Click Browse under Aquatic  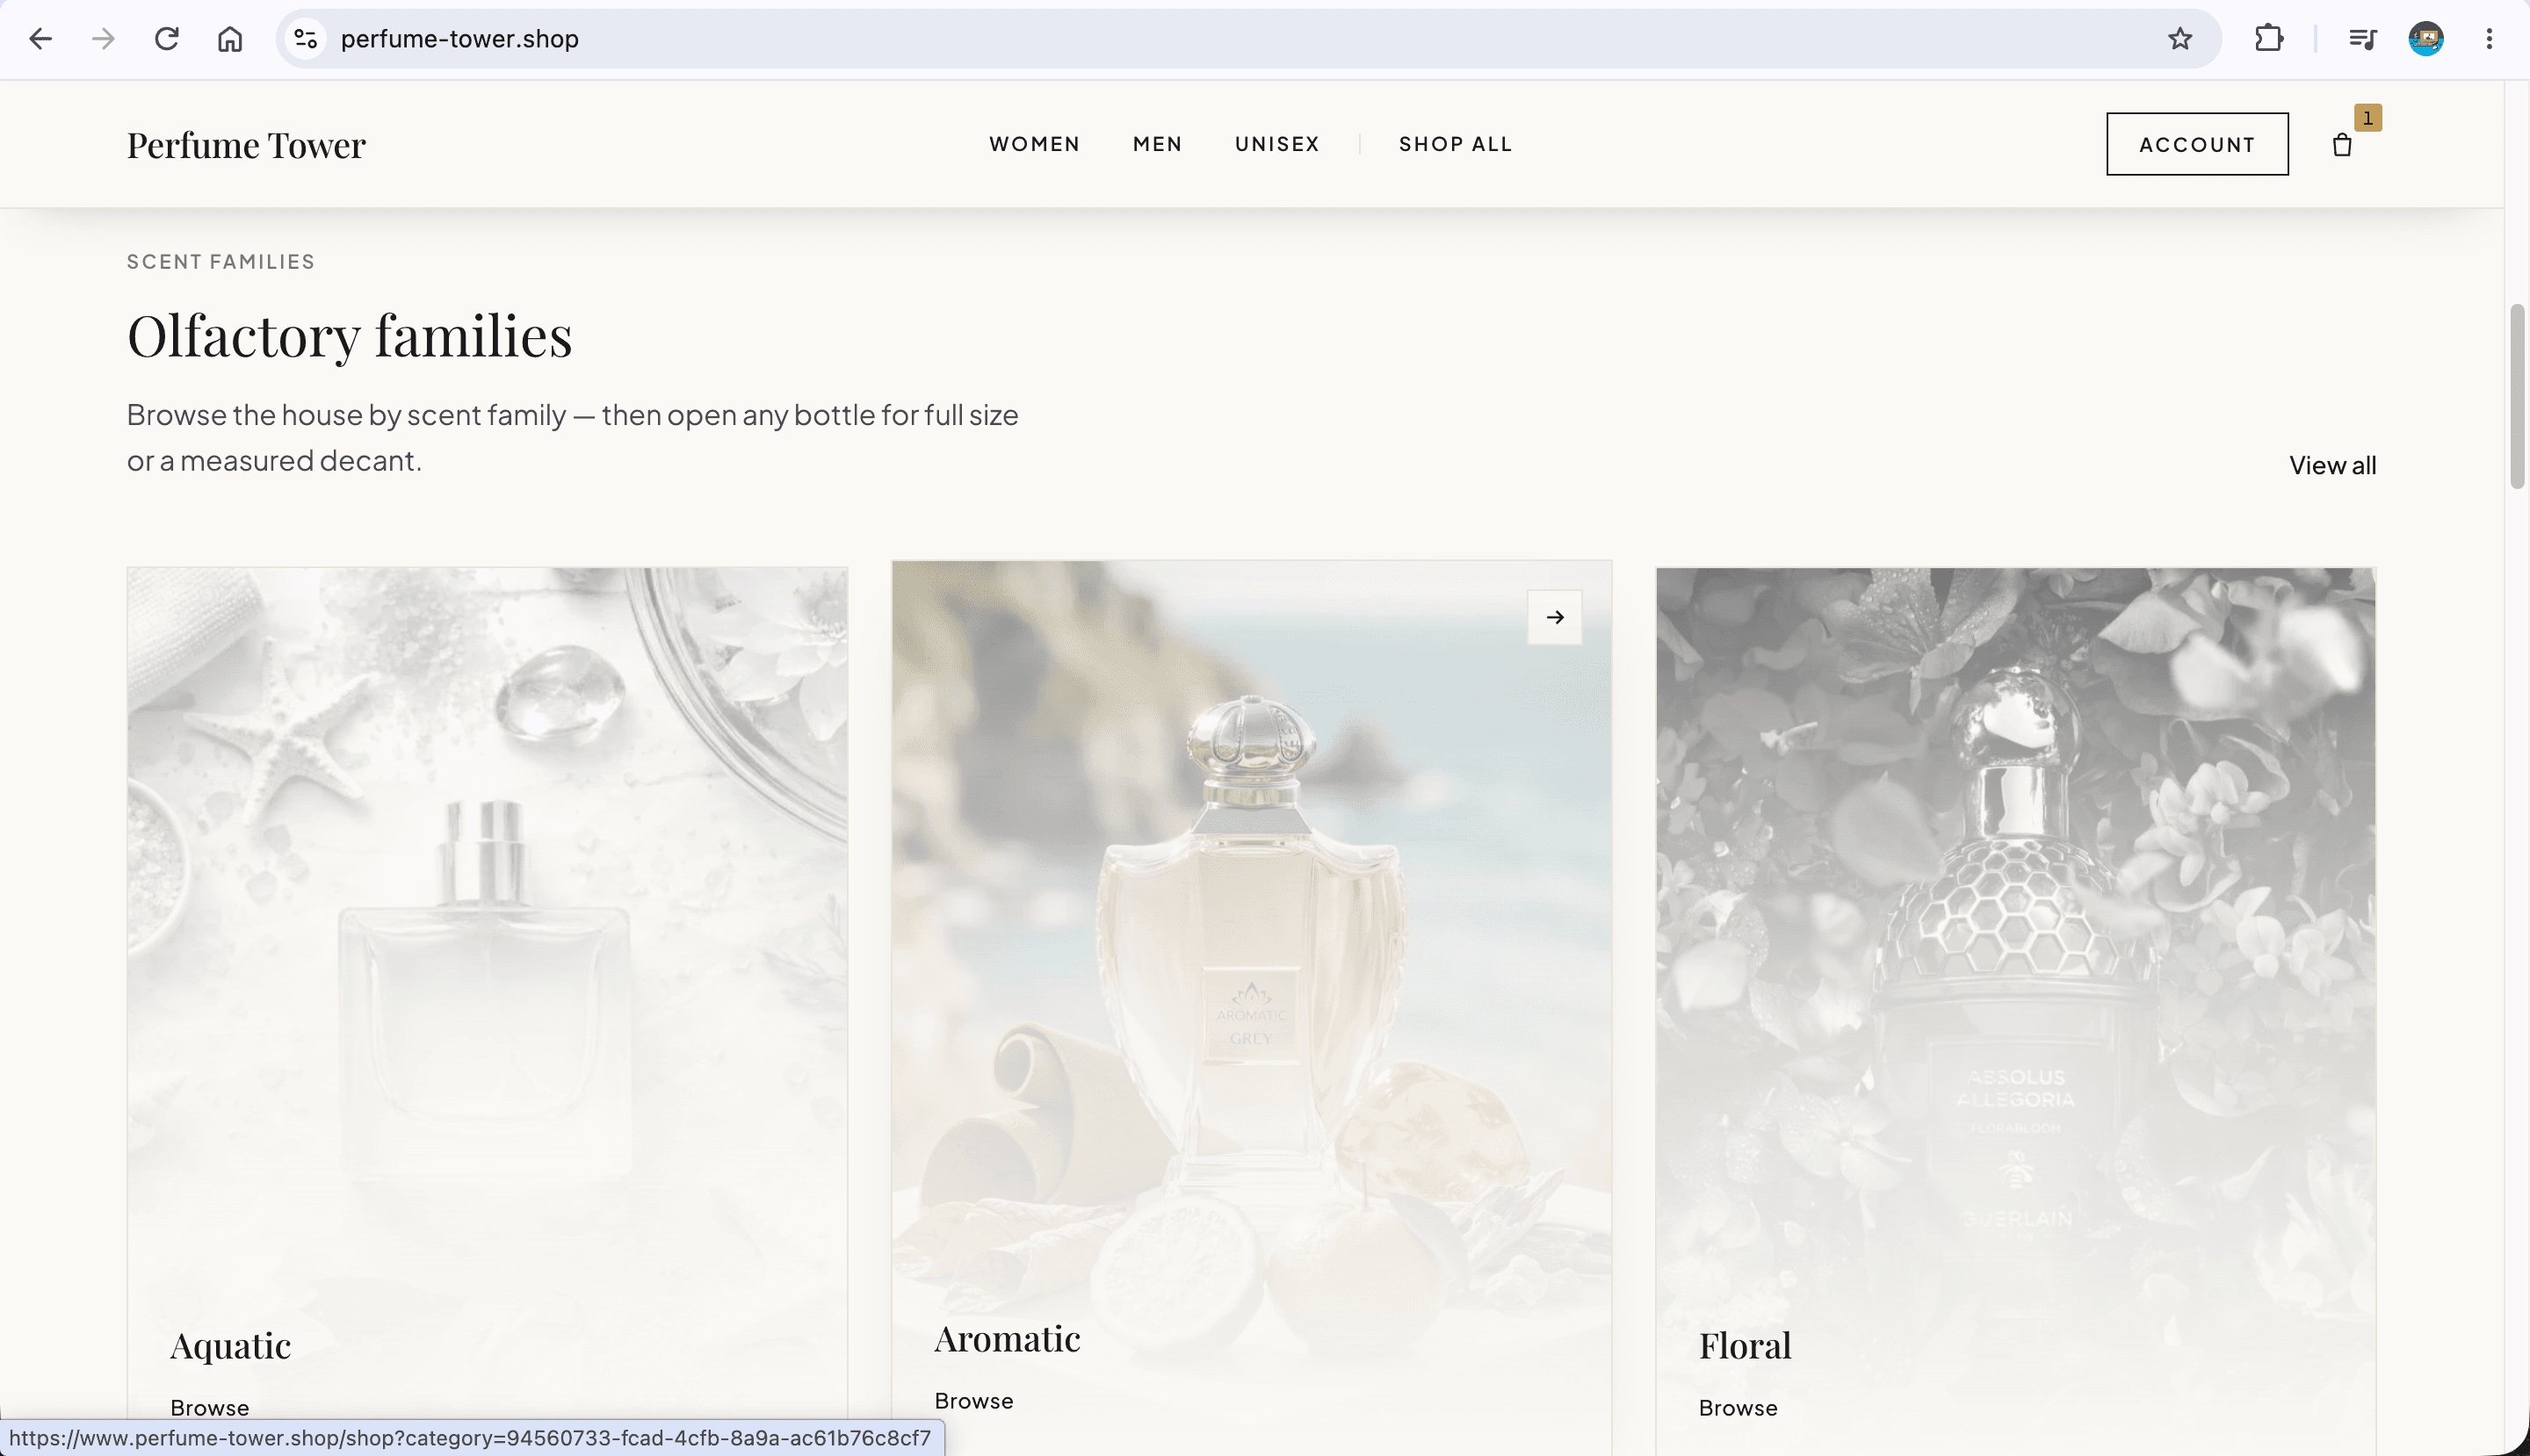(209, 1407)
